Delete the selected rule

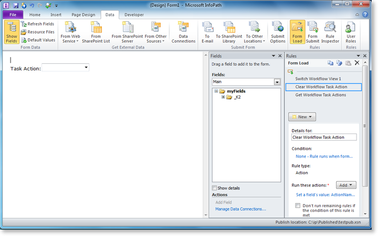(357, 63)
